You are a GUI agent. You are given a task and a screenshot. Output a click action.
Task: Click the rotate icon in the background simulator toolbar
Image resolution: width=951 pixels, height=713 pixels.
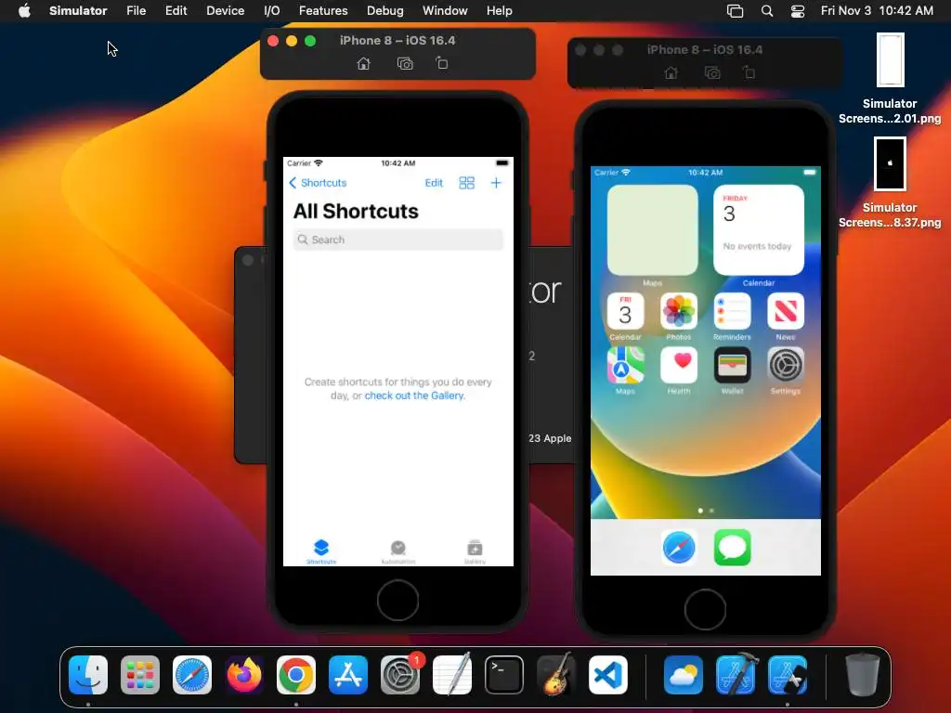coord(749,72)
